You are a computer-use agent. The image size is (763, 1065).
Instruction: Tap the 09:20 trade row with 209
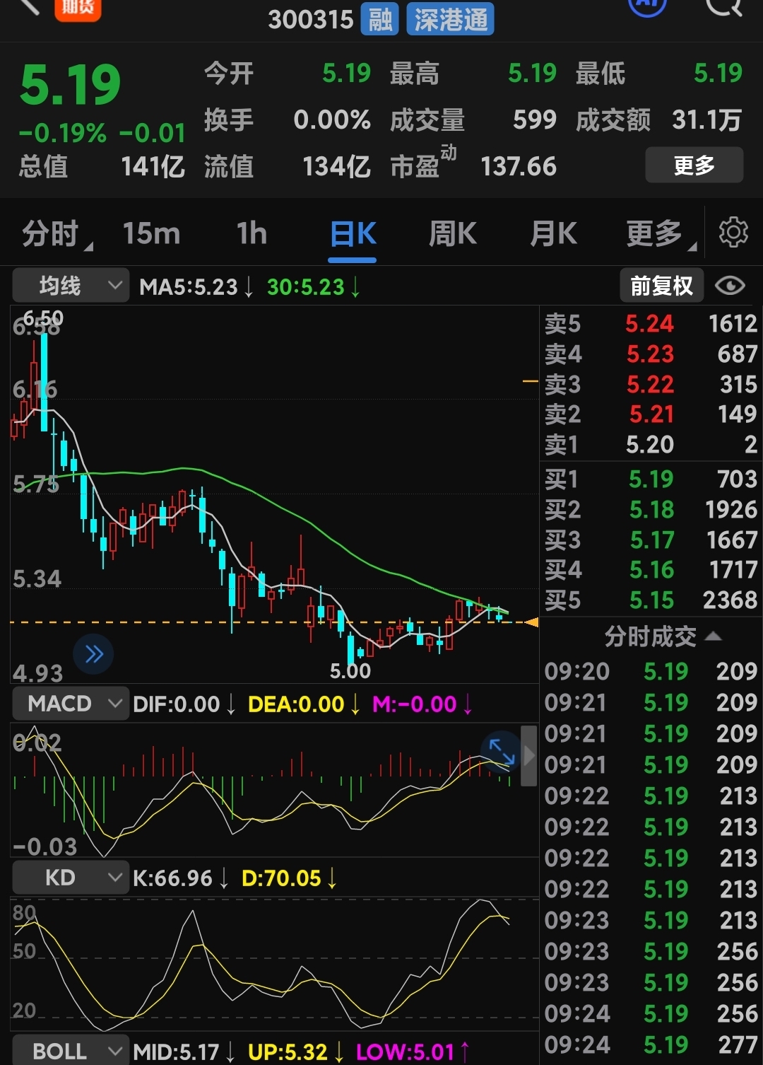pos(651,671)
